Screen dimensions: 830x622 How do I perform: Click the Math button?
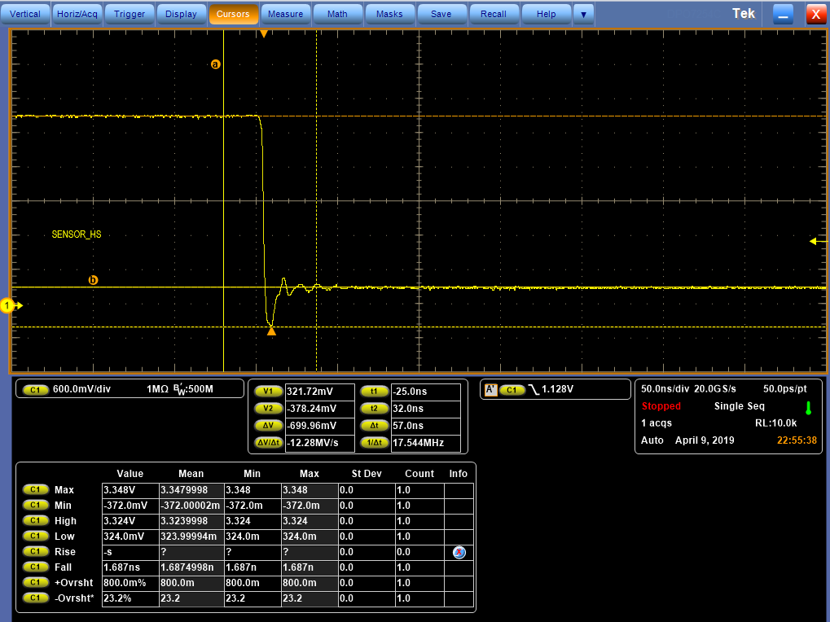337,14
